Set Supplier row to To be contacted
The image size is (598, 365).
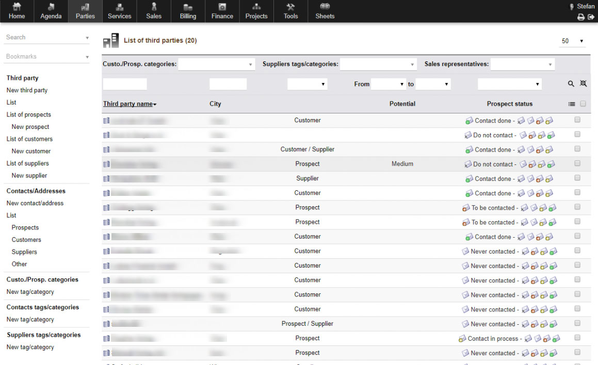[540, 179]
